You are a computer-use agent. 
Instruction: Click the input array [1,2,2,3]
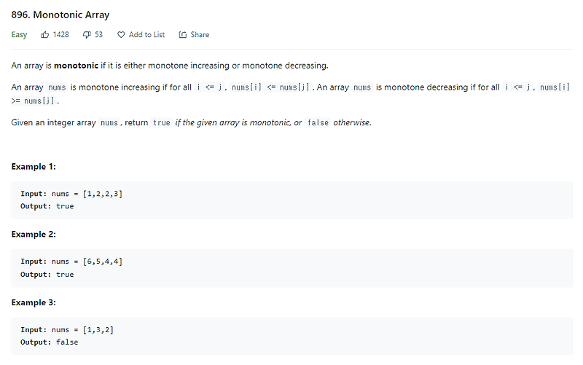pos(103,194)
